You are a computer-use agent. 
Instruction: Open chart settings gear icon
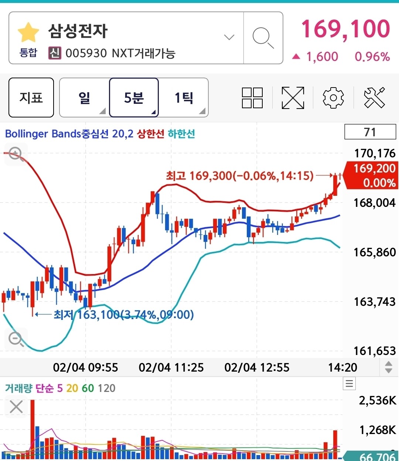[333, 98]
